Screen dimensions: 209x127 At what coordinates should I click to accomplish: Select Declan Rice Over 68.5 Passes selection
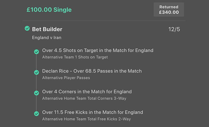[x=92, y=71]
